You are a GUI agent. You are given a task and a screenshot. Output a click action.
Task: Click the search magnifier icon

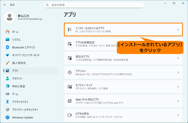pos(47,5)
